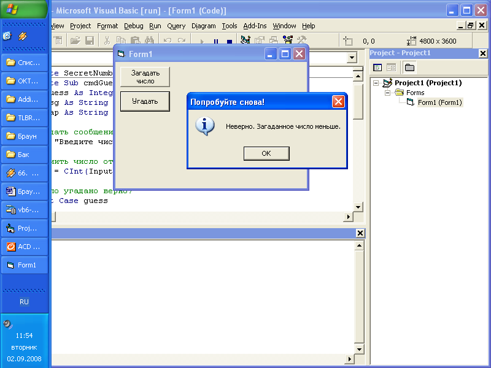The image size is (491, 368).
Task: Switch to the ACD taskbar button
Action: point(25,247)
